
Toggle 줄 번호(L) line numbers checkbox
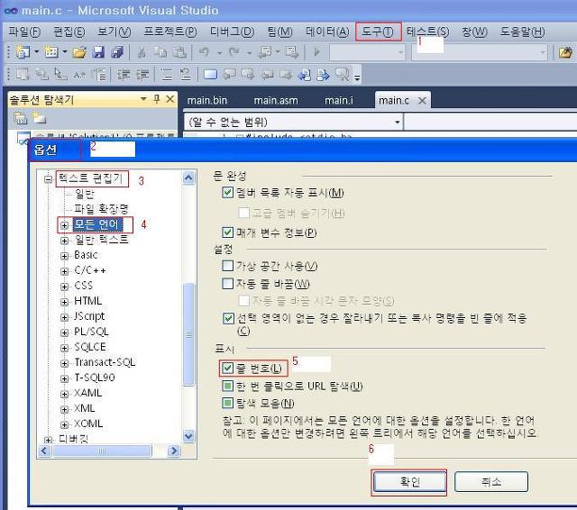click(228, 368)
